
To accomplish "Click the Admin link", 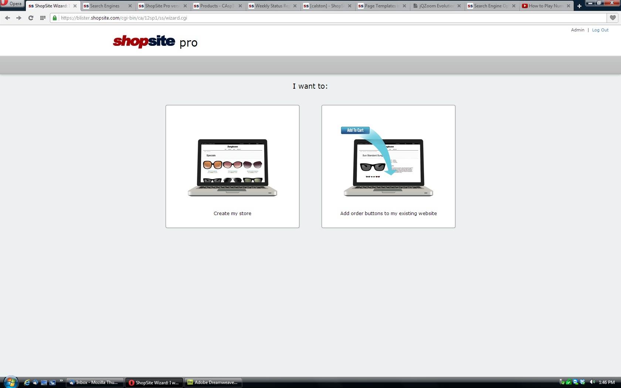I will [577, 30].
